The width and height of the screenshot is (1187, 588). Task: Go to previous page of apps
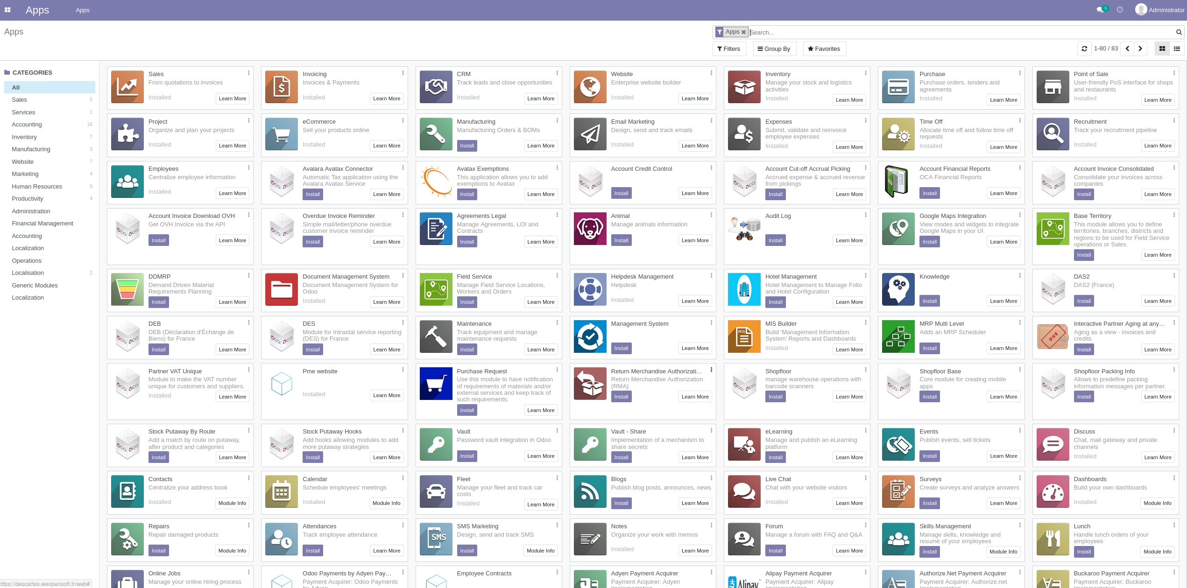1127,49
